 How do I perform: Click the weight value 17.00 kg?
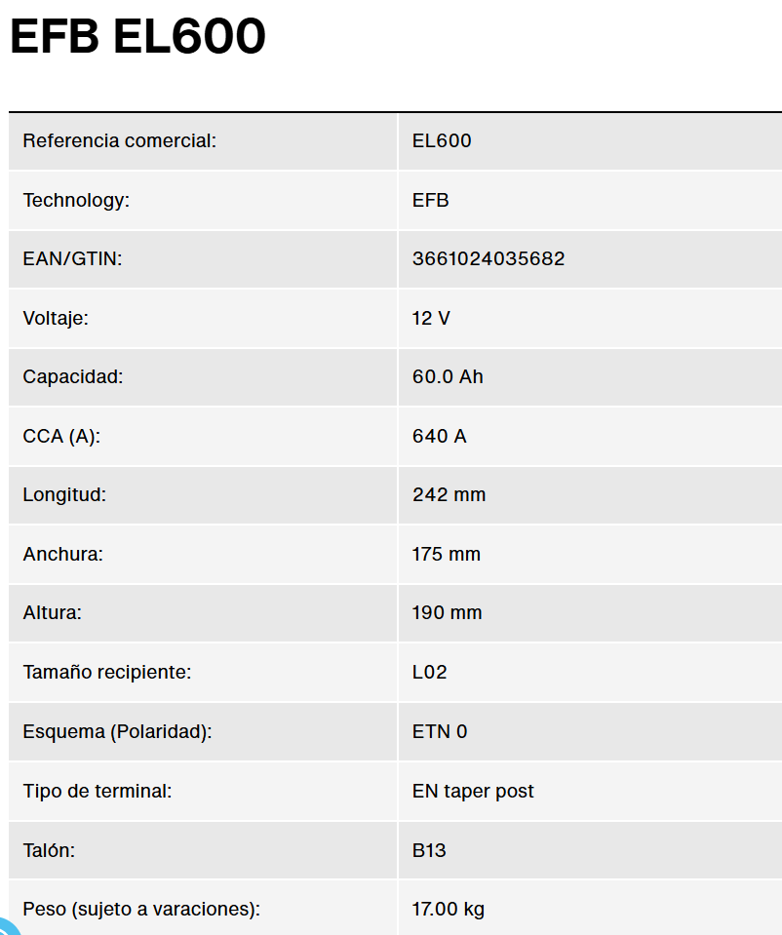pyautogui.click(x=448, y=910)
